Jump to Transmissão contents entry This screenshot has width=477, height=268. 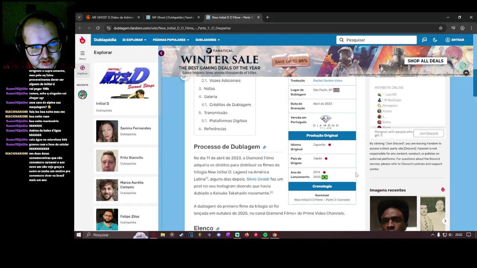[215, 112]
